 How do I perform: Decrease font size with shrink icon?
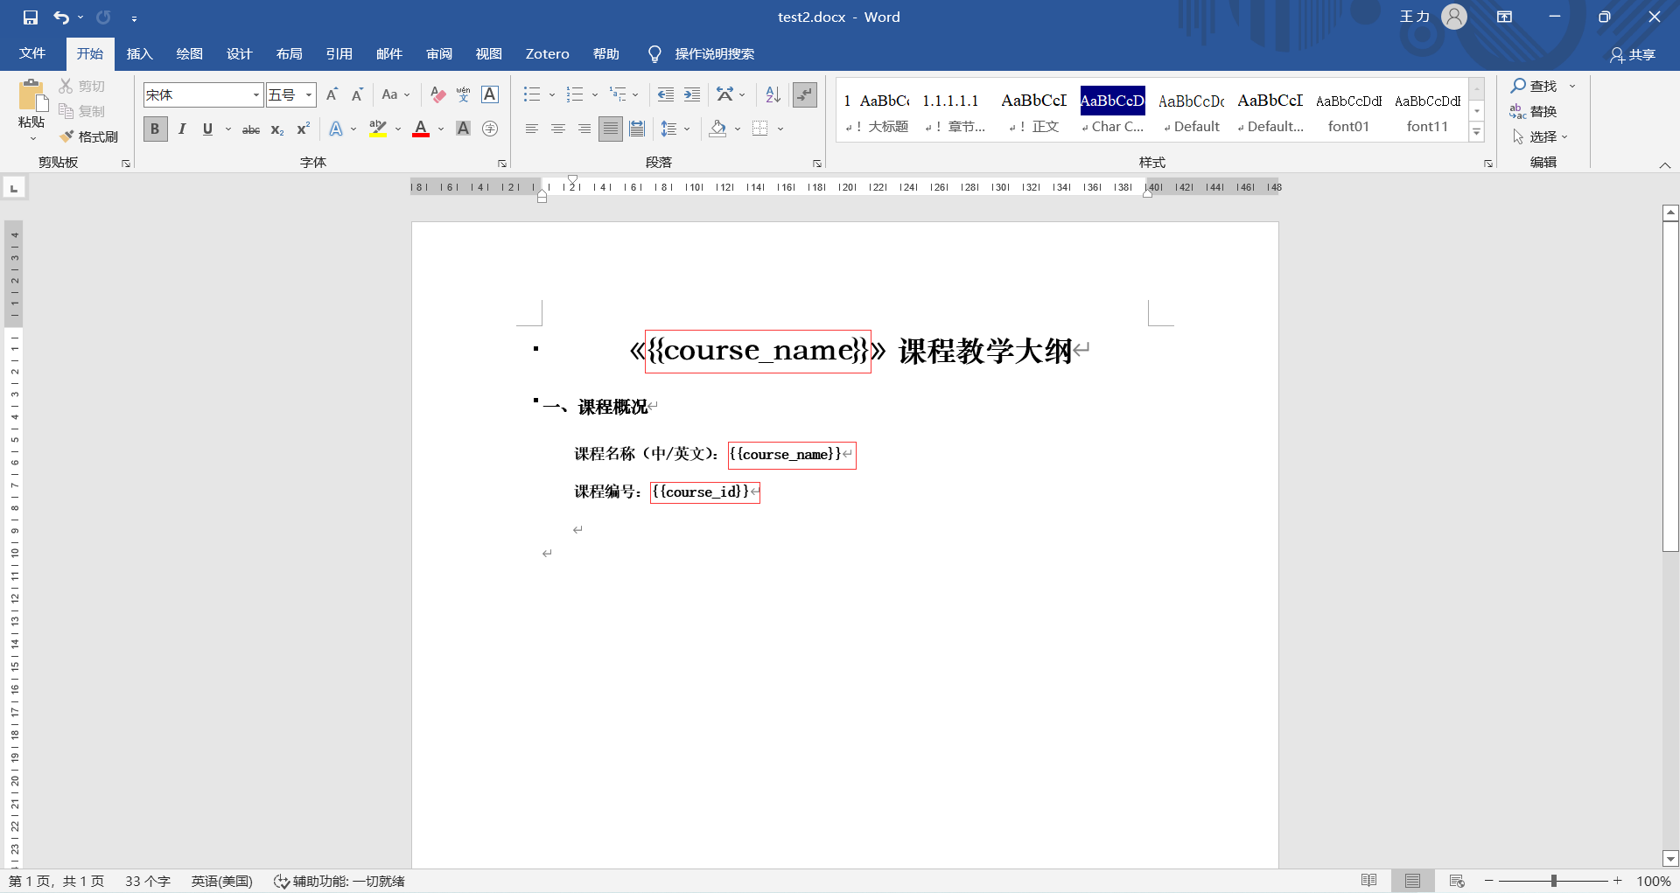point(357,94)
